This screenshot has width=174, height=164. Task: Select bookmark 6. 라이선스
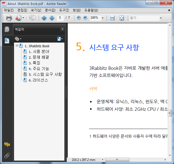[x=38, y=80]
